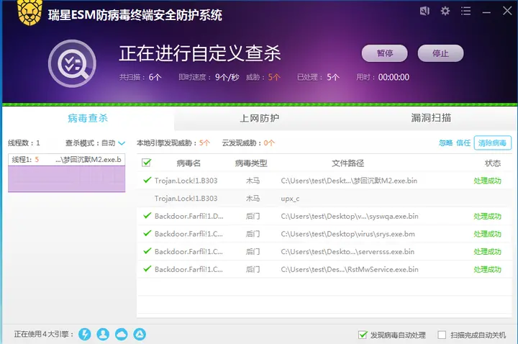518x344 pixels.
Task: Click the person engine icon
Action: (103, 334)
